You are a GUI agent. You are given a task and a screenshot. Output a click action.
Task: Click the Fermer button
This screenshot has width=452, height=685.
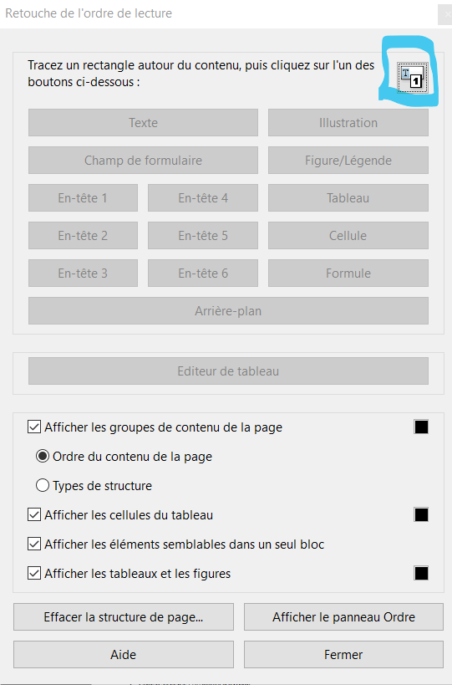tap(343, 654)
